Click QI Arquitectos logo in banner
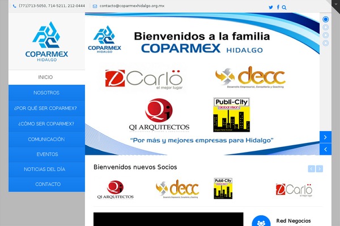The height and width of the screenshot is (226, 340). click(159, 115)
